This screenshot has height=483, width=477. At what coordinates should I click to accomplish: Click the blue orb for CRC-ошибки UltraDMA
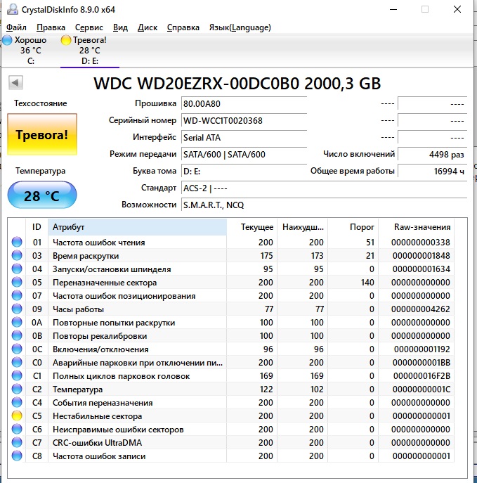(17, 443)
